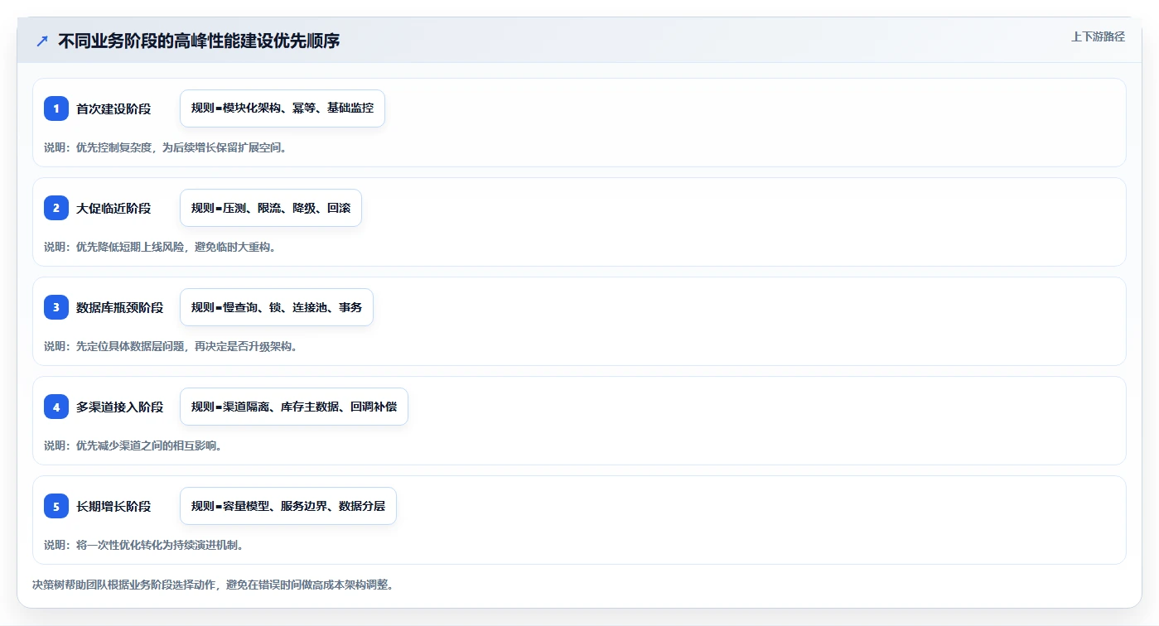The height and width of the screenshot is (626, 1159).
Task: Select step number badge 2
Action: [x=56, y=208]
